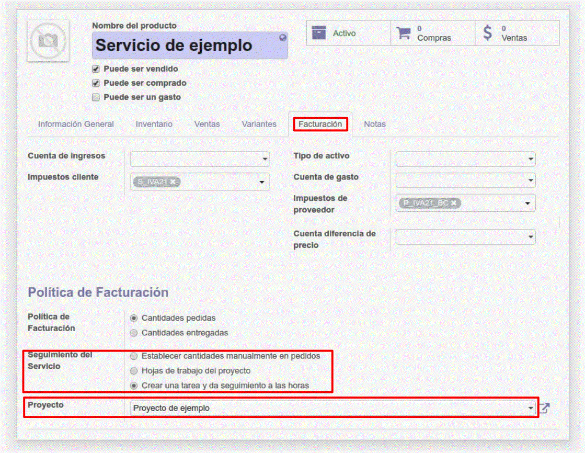Select the Cantidades entregadas radio option
Image resolution: width=585 pixels, height=453 pixels.
134,333
